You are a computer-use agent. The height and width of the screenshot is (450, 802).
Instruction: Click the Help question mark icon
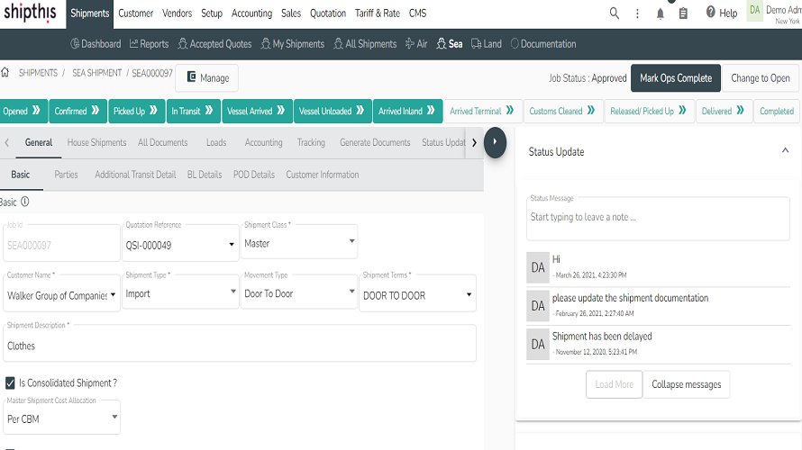(710, 13)
